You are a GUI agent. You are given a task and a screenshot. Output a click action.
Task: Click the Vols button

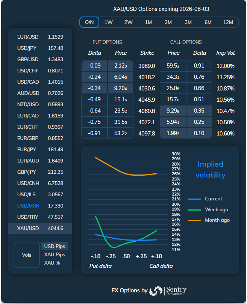point(27,255)
